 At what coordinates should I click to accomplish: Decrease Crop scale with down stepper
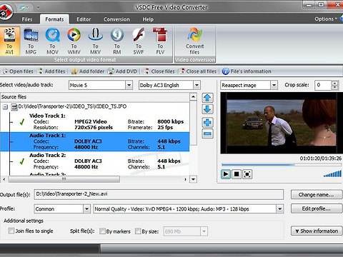coord(335,87)
